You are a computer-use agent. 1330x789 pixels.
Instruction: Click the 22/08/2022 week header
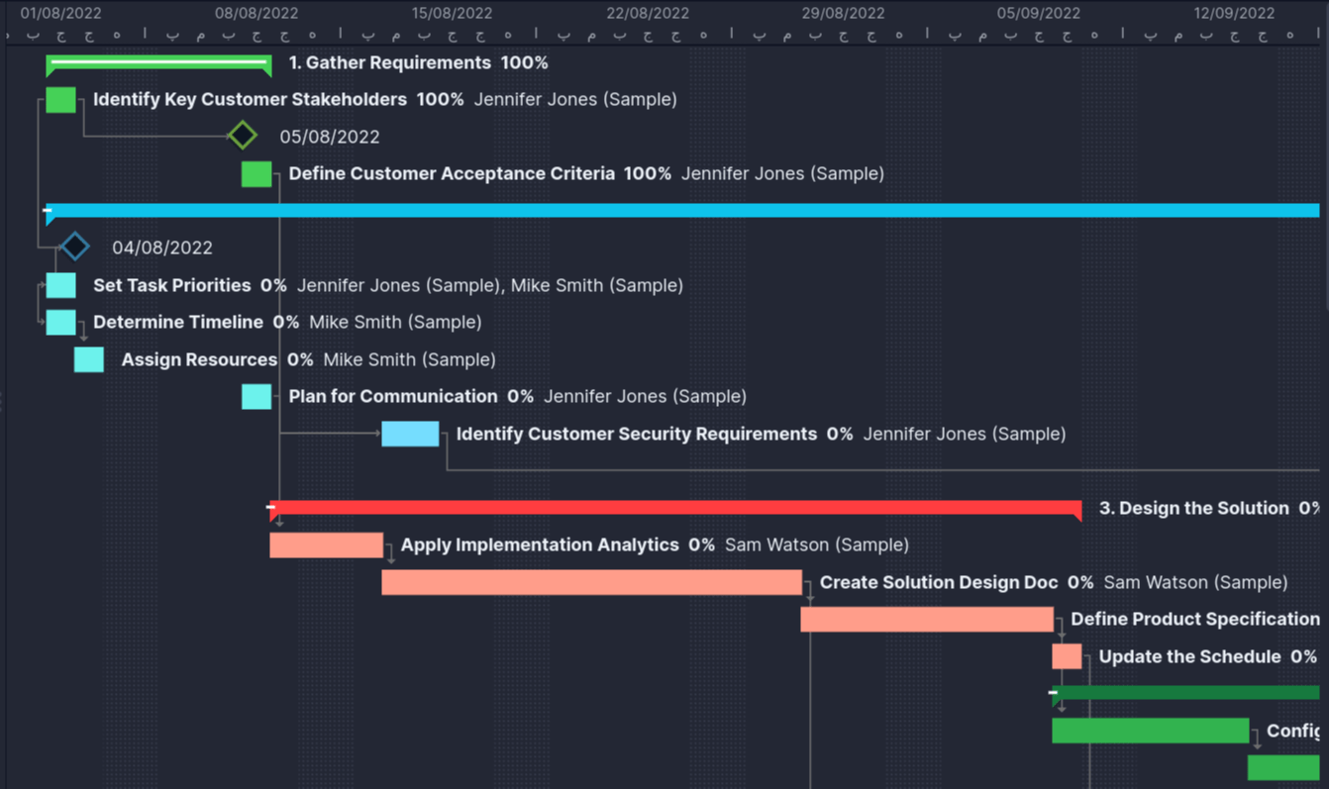[648, 13]
